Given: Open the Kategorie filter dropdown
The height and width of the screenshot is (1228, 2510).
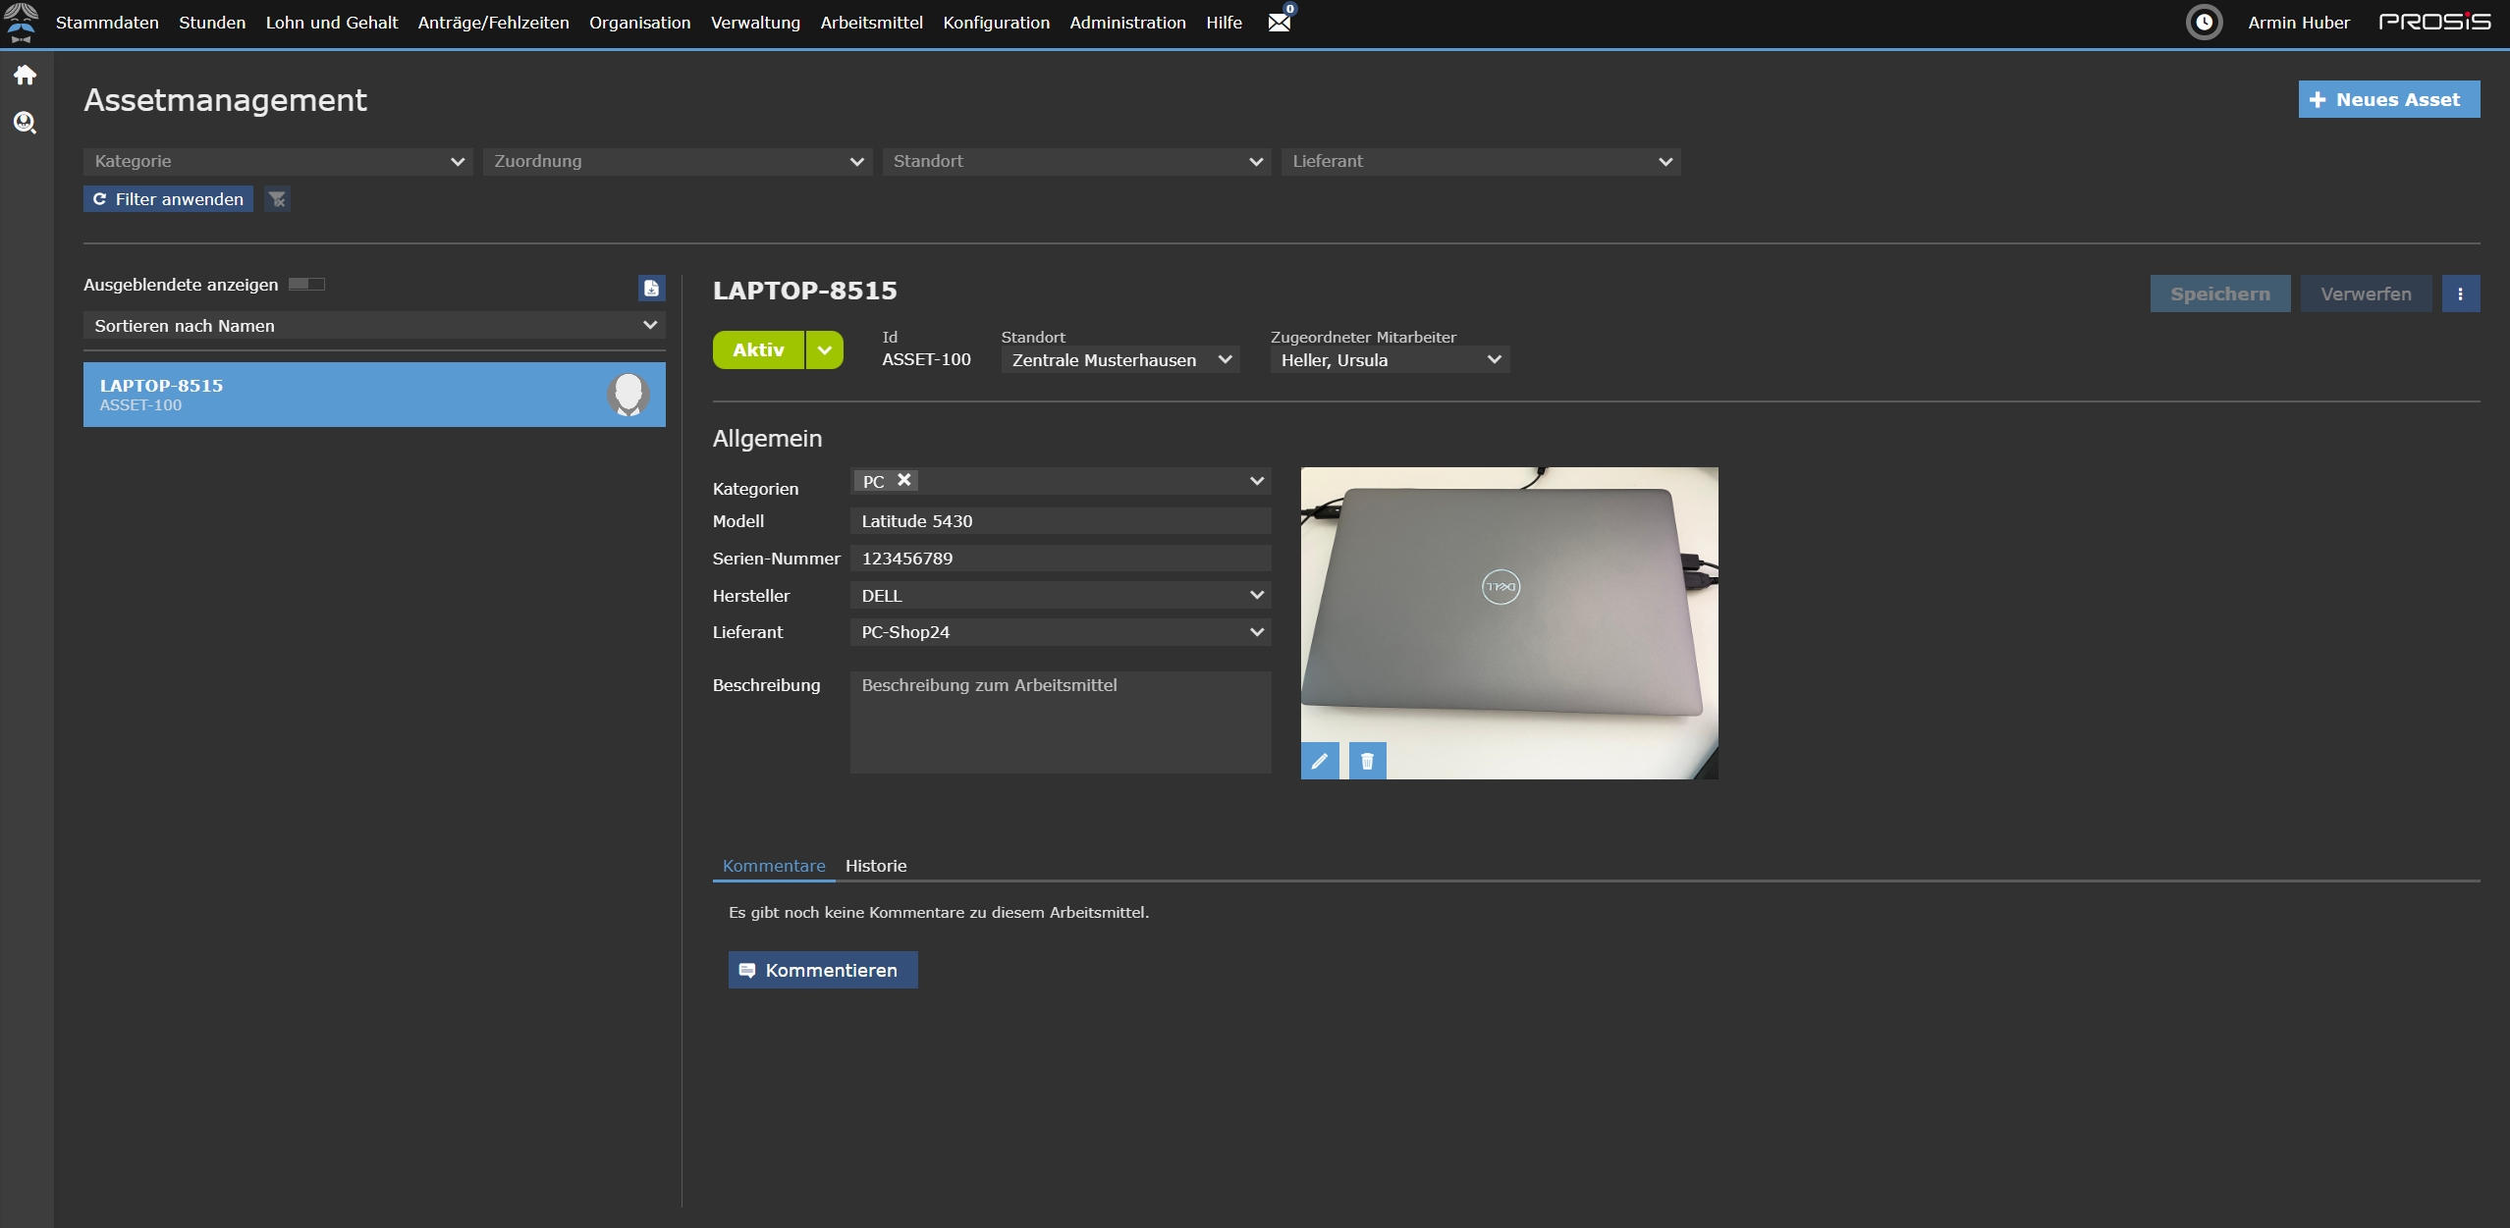Looking at the screenshot, I should [278, 162].
